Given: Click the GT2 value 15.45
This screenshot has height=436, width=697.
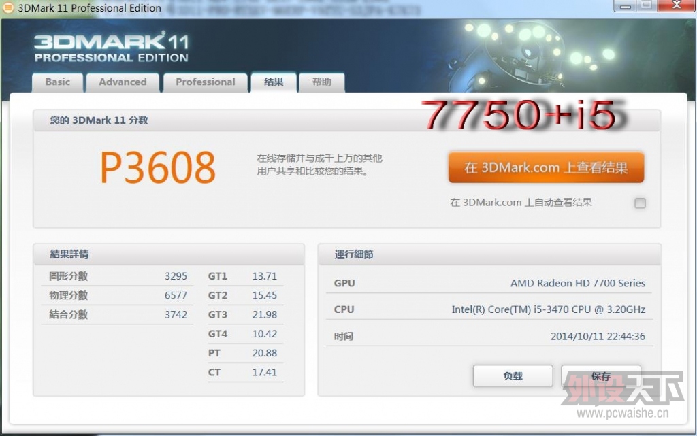Looking at the screenshot, I should [265, 295].
